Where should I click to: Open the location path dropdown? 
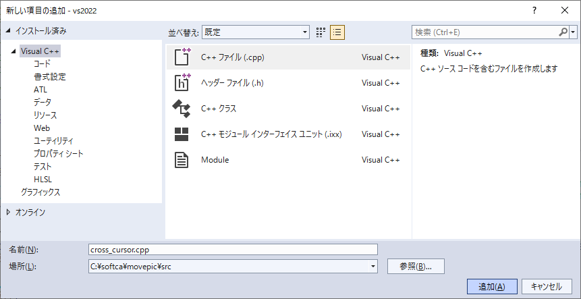(x=373, y=267)
